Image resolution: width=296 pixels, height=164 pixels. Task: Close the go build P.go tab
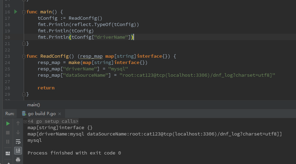tap(60, 114)
